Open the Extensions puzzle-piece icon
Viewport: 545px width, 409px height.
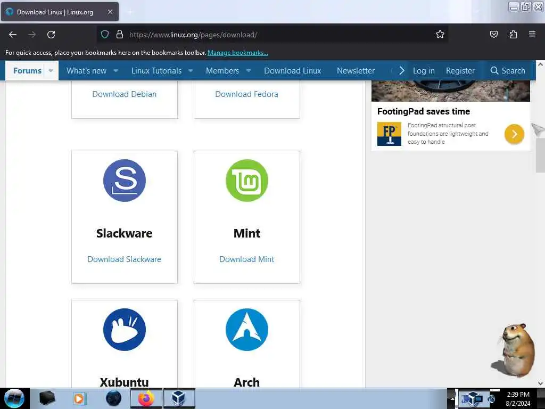[x=513, y=35]
